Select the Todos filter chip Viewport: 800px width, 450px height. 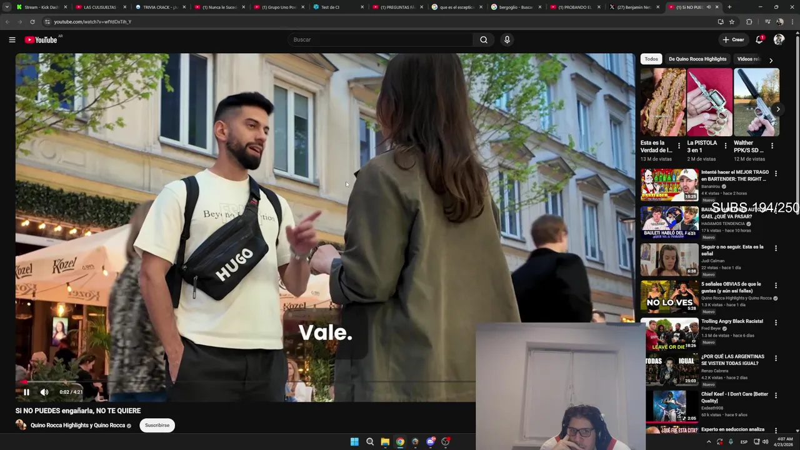pyautogui.click(x=651, y=59)
